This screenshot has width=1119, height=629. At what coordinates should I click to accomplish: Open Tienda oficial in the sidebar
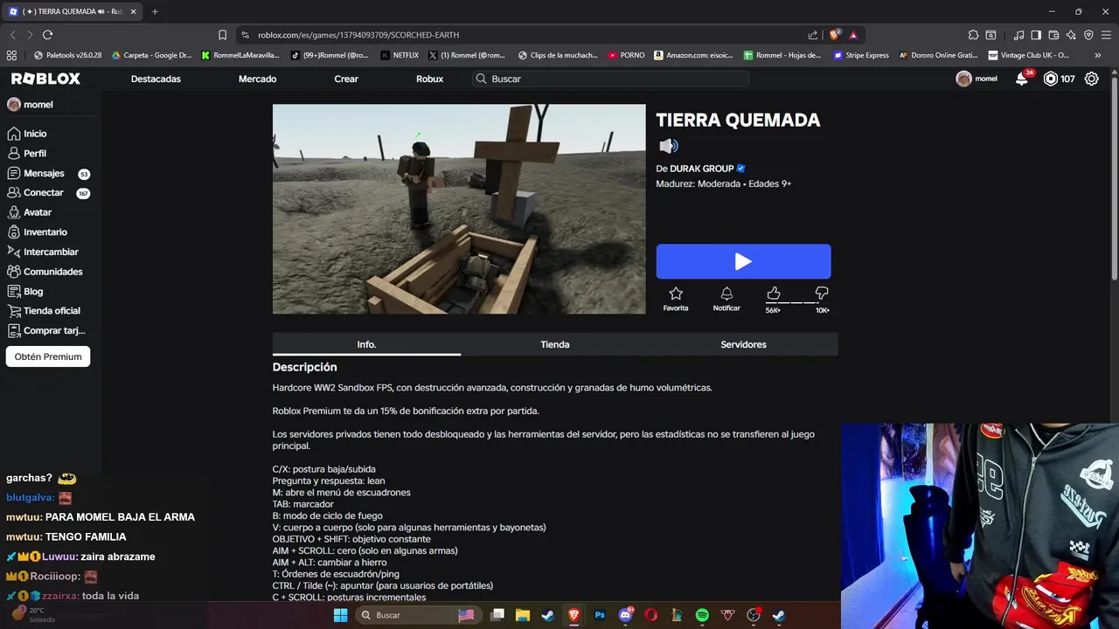tap(51, 311)
